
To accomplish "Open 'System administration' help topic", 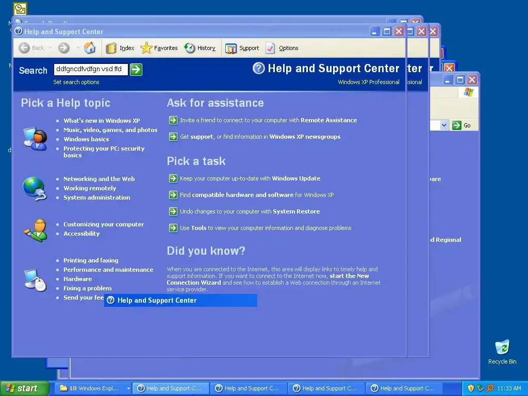I will (96, 197).
